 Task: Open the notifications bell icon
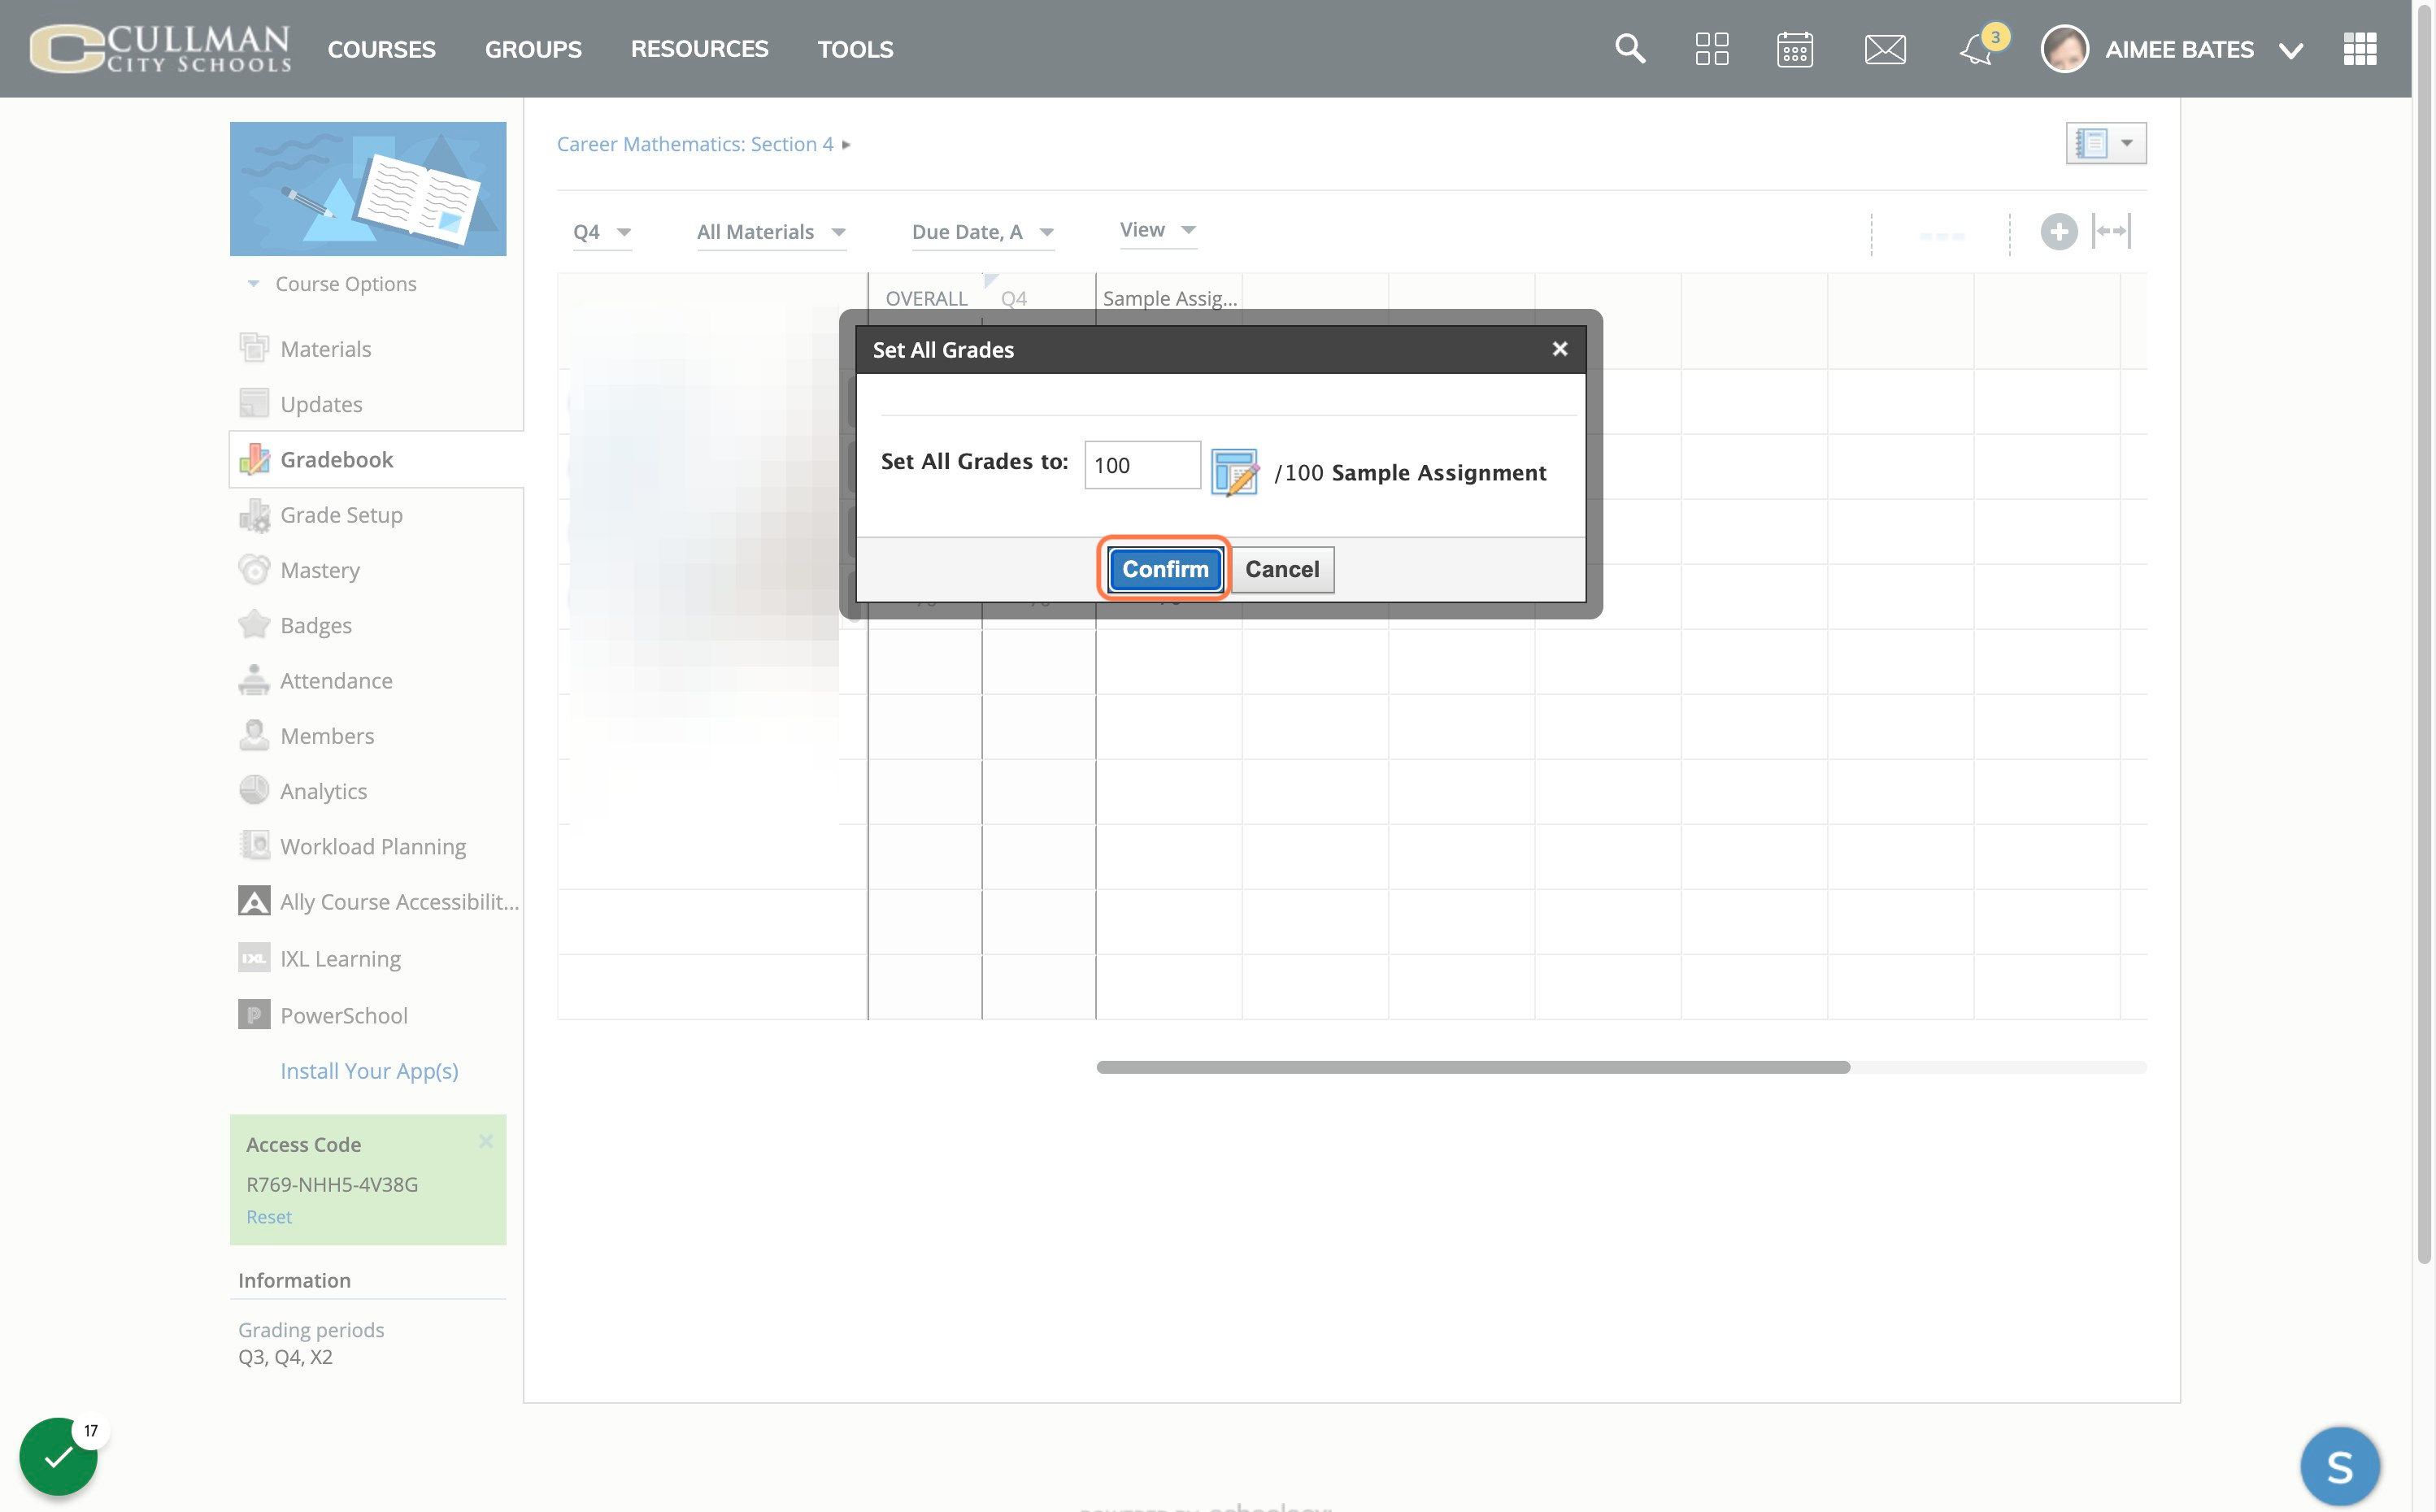(1977, 48)
